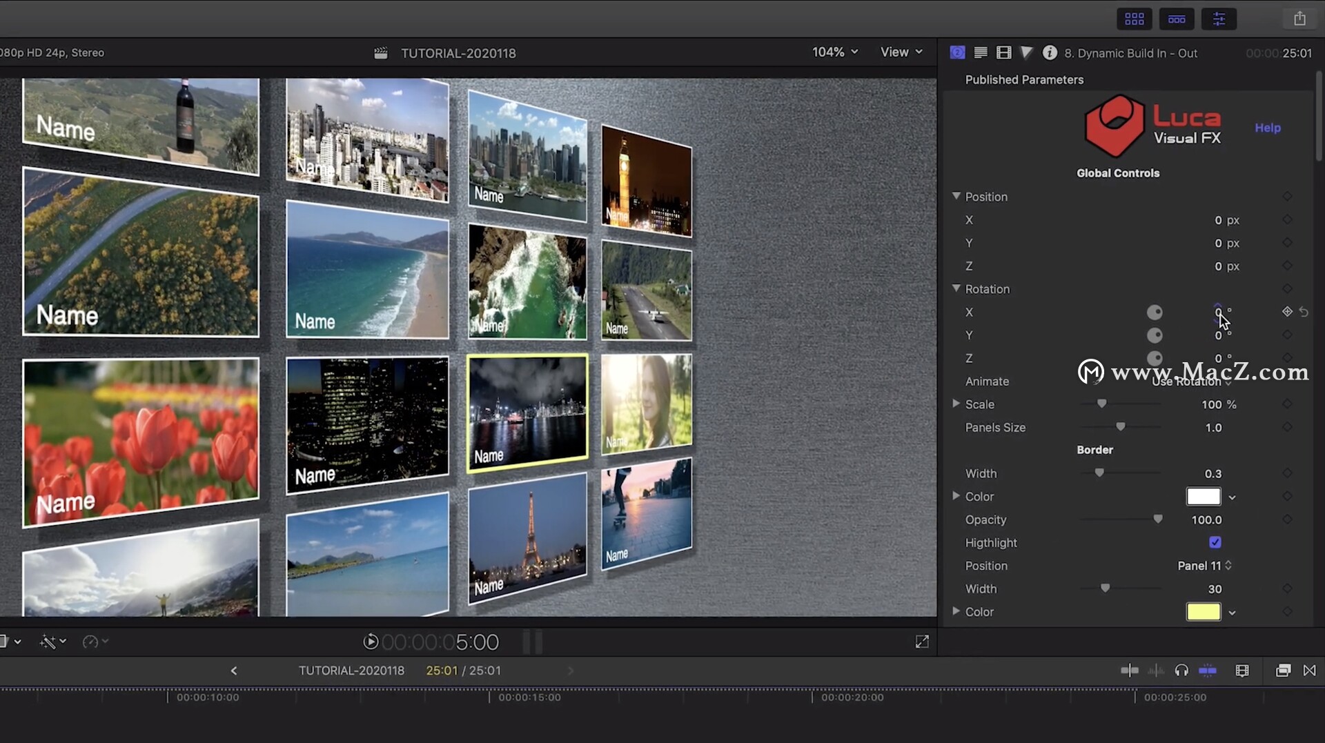Open the Effects browser icon

(x=1283, y=671)
